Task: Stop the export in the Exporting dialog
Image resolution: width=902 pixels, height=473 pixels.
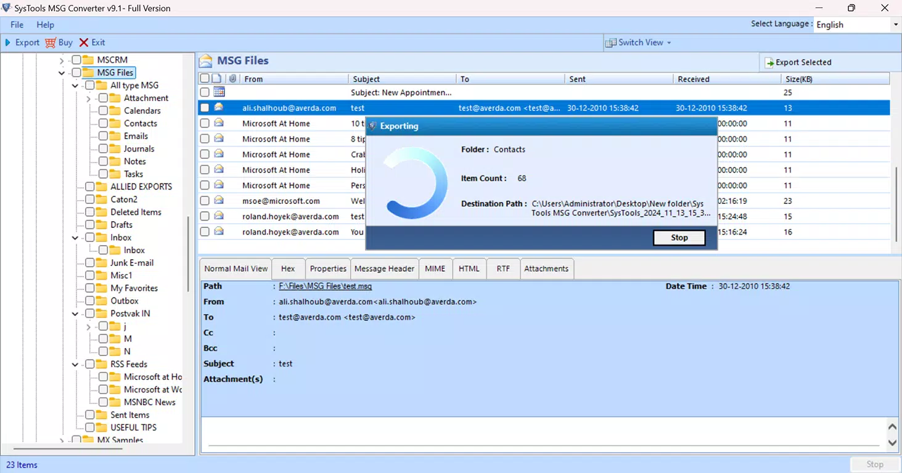Action: (679, 238)
